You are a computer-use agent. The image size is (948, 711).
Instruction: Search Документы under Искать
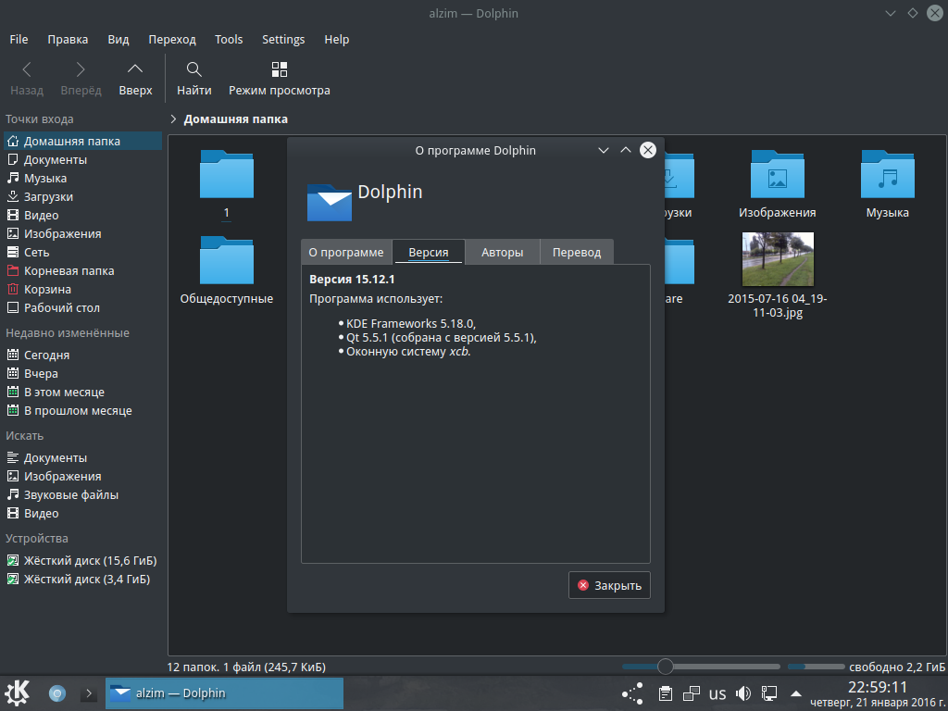(82, 457)
